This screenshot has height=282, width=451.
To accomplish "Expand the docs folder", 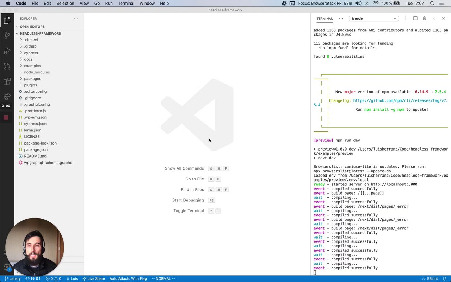I will point(49,59).
